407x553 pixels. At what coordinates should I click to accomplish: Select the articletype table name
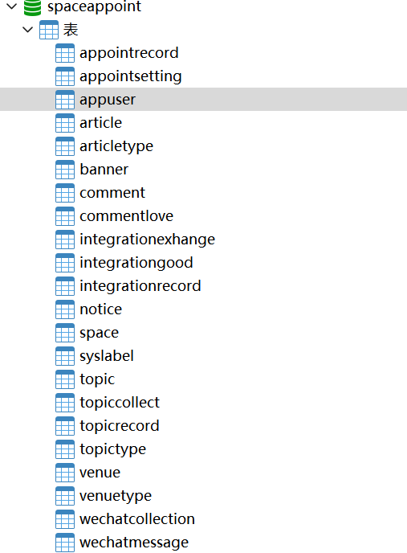pyautogui.click(x=116, y=147)
